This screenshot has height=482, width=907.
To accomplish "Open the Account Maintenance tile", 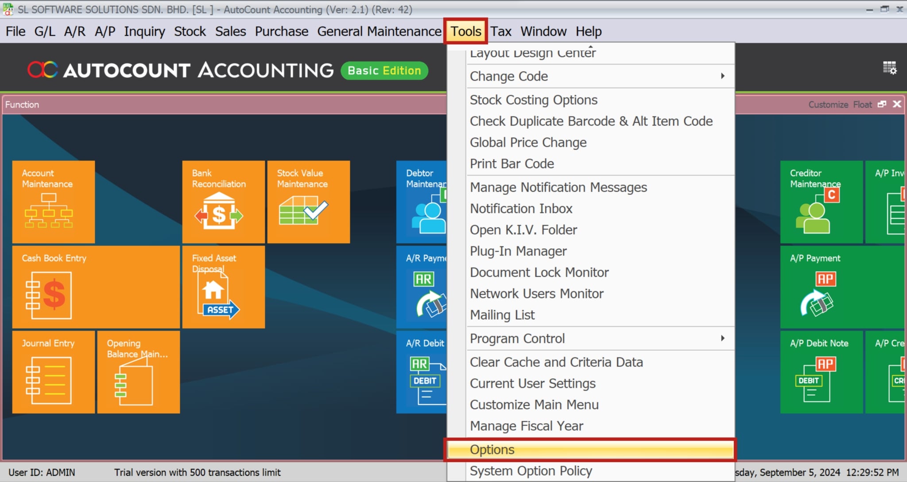I will [x=53, y=202].
